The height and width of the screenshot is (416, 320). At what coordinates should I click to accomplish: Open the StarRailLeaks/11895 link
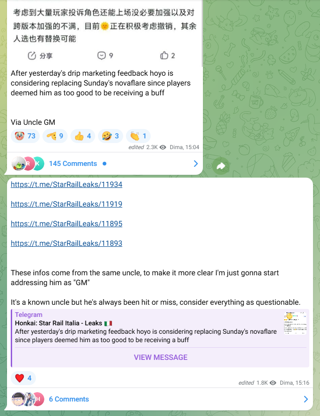pos(66,223)
